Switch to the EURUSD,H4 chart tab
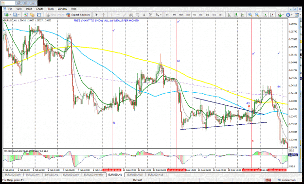Viewport: 304px width, 184px height. 33,175
